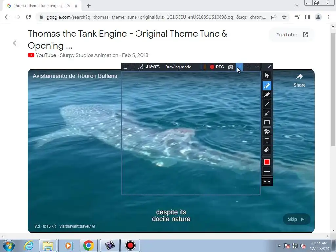
Task: Select the Line tool
Action: pos(267,104)
